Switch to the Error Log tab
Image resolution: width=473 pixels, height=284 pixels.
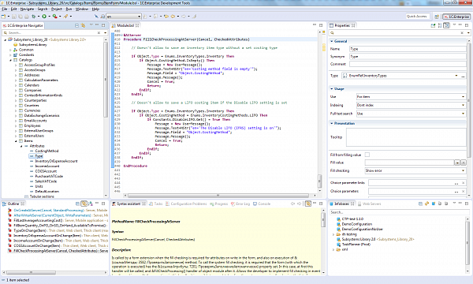pyautogui.click(x=240, y=204)
